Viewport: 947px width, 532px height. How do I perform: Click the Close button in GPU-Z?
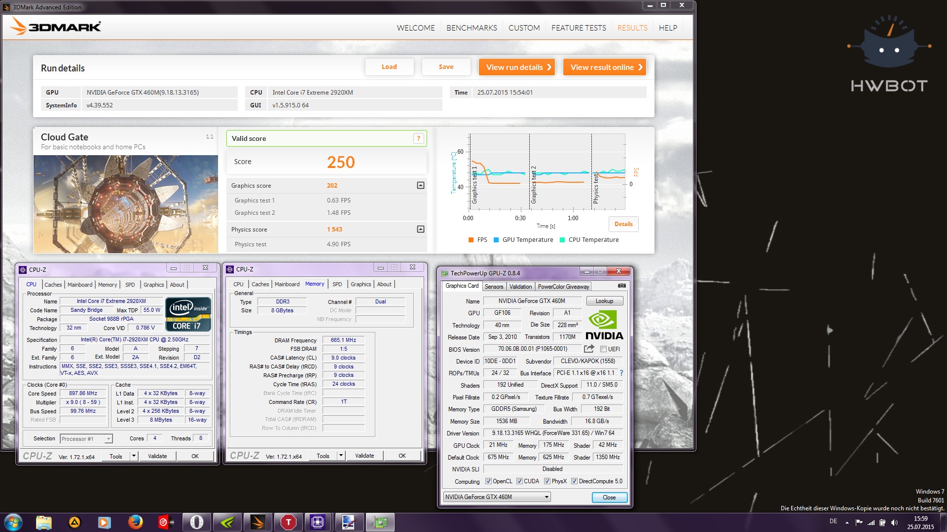point(609,498)
